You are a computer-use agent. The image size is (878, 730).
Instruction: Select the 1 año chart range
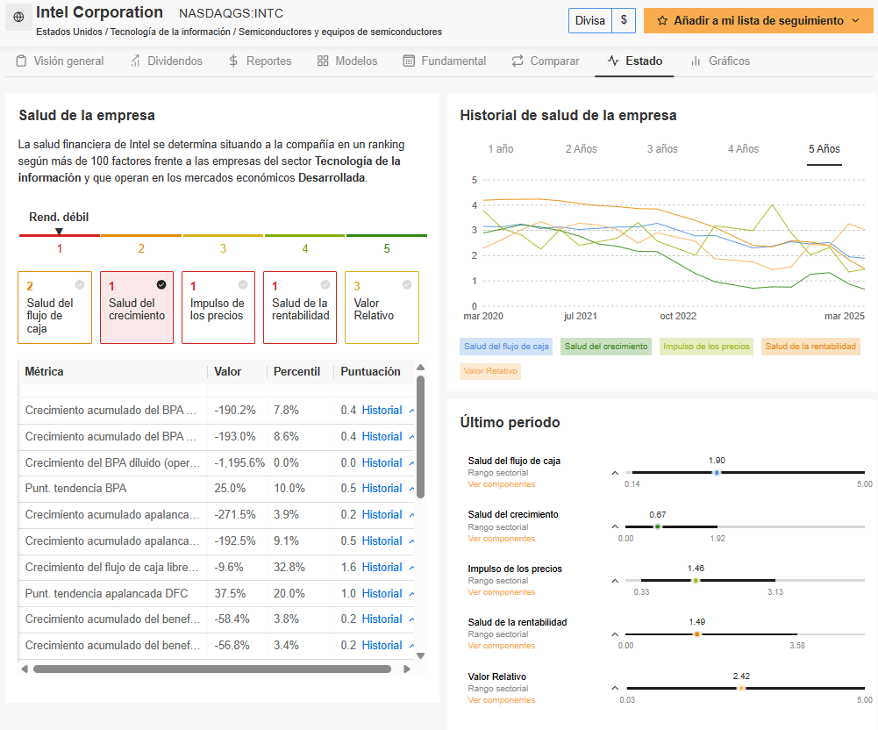click(501, 149)
